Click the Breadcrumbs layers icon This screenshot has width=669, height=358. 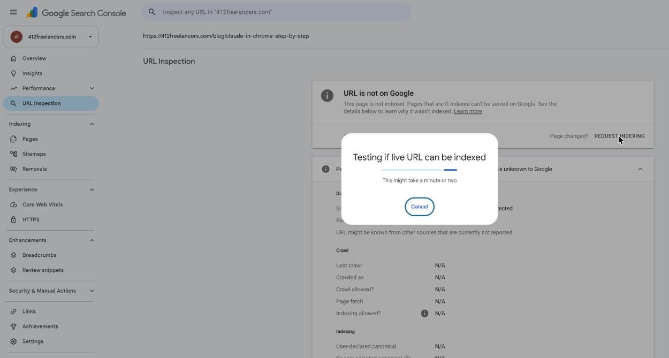[x=13, y=255]
